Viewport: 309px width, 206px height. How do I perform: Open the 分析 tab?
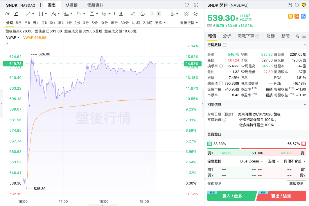227,36
